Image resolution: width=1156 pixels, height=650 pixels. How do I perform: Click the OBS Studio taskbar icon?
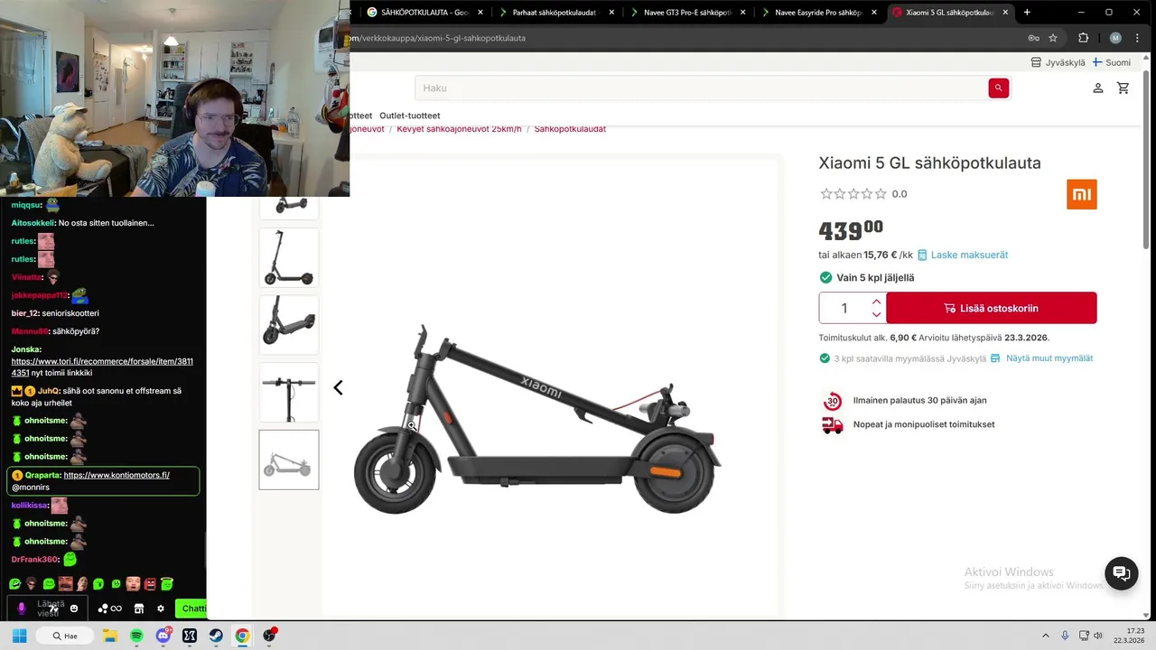click(269, 636)
